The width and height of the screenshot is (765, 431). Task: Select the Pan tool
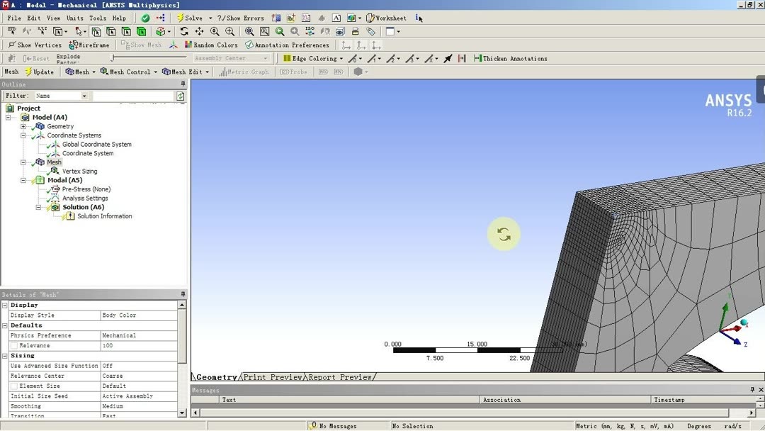200,31
